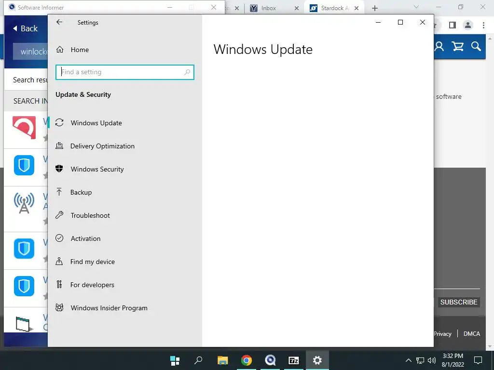Click the Delivery Optimization icon
This screenshot has width=494, height=370.
click(59, 145)
